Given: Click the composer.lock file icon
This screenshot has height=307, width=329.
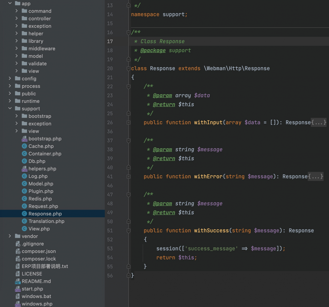Looking at the screenshot, I should 18,259.
